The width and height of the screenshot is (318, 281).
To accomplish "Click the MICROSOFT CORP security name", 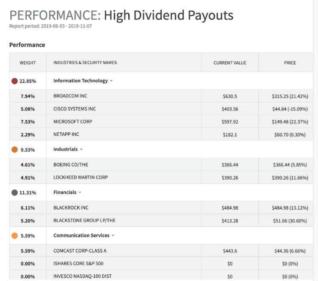I will 73,121.
